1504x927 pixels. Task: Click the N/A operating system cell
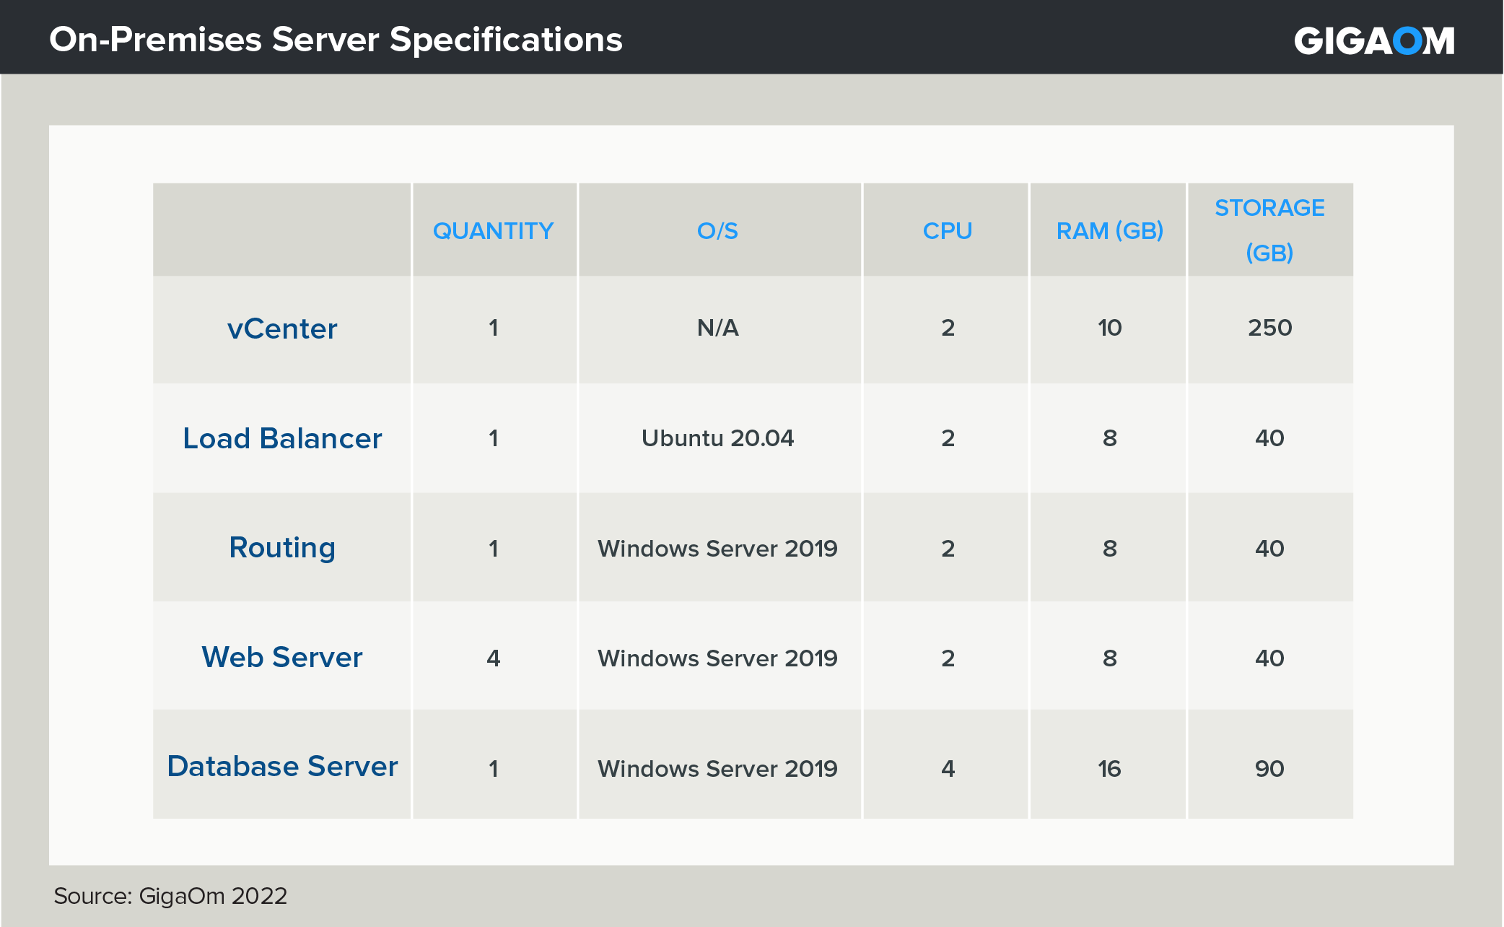tap(717, 328)
